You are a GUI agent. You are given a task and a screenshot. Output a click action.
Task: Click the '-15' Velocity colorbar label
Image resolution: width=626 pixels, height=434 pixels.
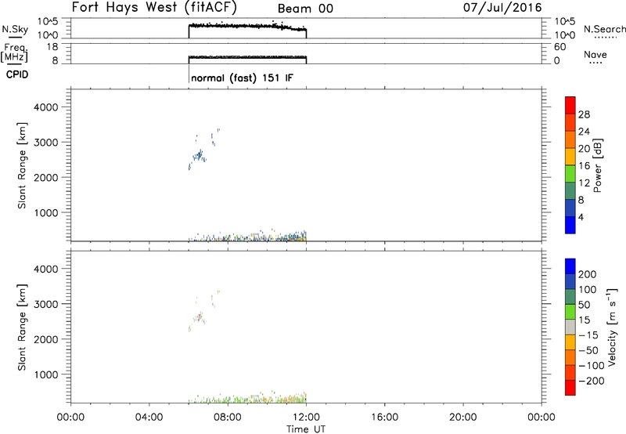point(588,335)
